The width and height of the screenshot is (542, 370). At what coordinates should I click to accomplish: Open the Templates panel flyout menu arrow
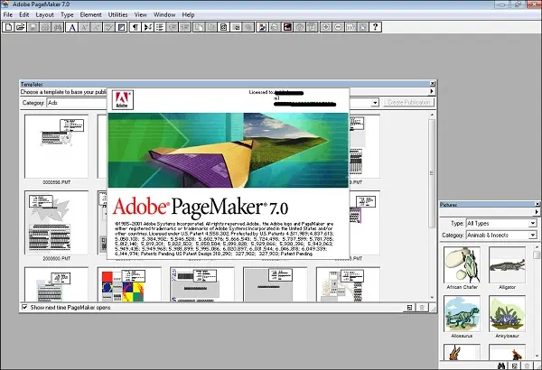pos(432,91)
